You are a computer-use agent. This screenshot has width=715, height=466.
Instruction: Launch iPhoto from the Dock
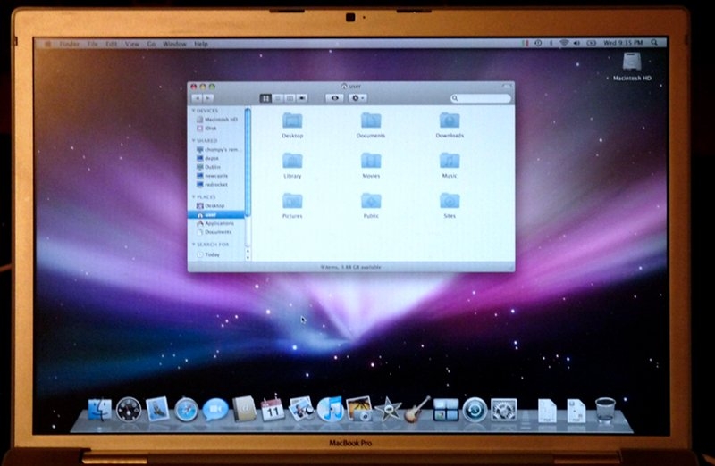click(359, 408)
